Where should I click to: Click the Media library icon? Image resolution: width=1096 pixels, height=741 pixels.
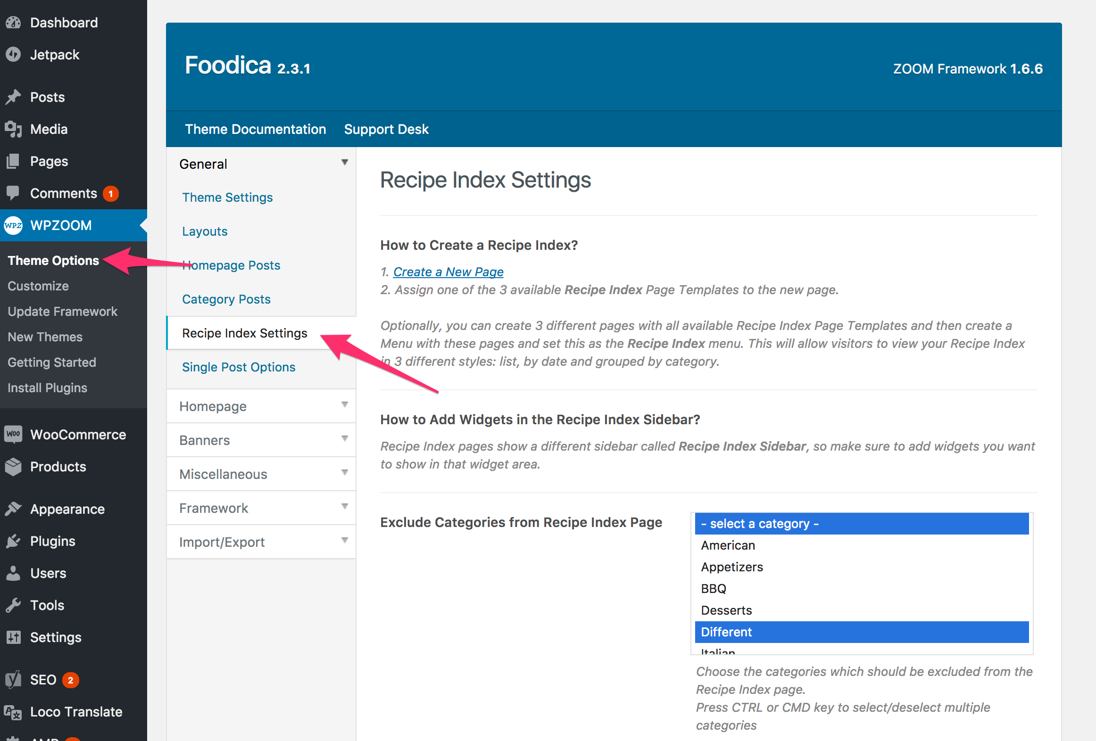click(x=14, y=129)
